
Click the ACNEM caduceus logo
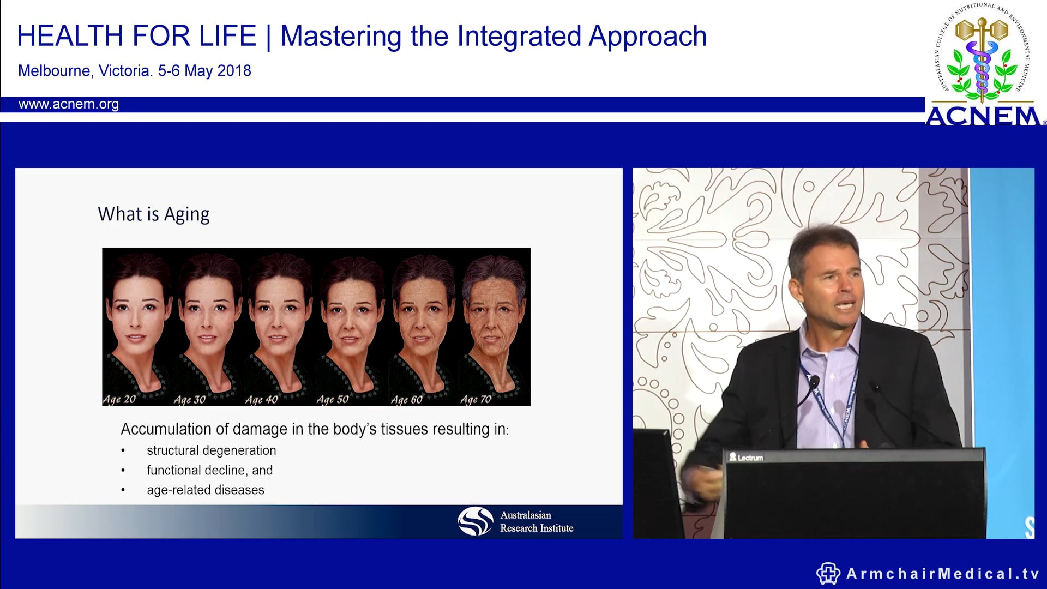(x=982, y=60)
